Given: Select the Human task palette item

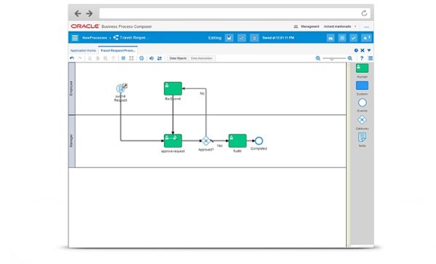Looking at the screenshot, I should coord(362,68).
